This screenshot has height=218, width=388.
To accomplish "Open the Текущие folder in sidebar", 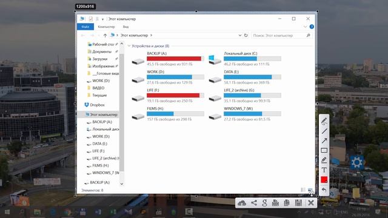I will point(99,95).
